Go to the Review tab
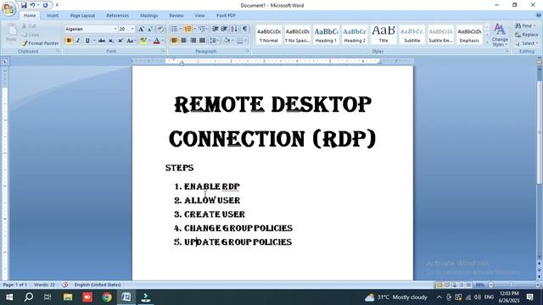Image resolution: width=543 pixels, height=305 pixels. click(176, 15)
